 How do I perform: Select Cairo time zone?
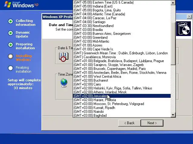click(122, 84)
